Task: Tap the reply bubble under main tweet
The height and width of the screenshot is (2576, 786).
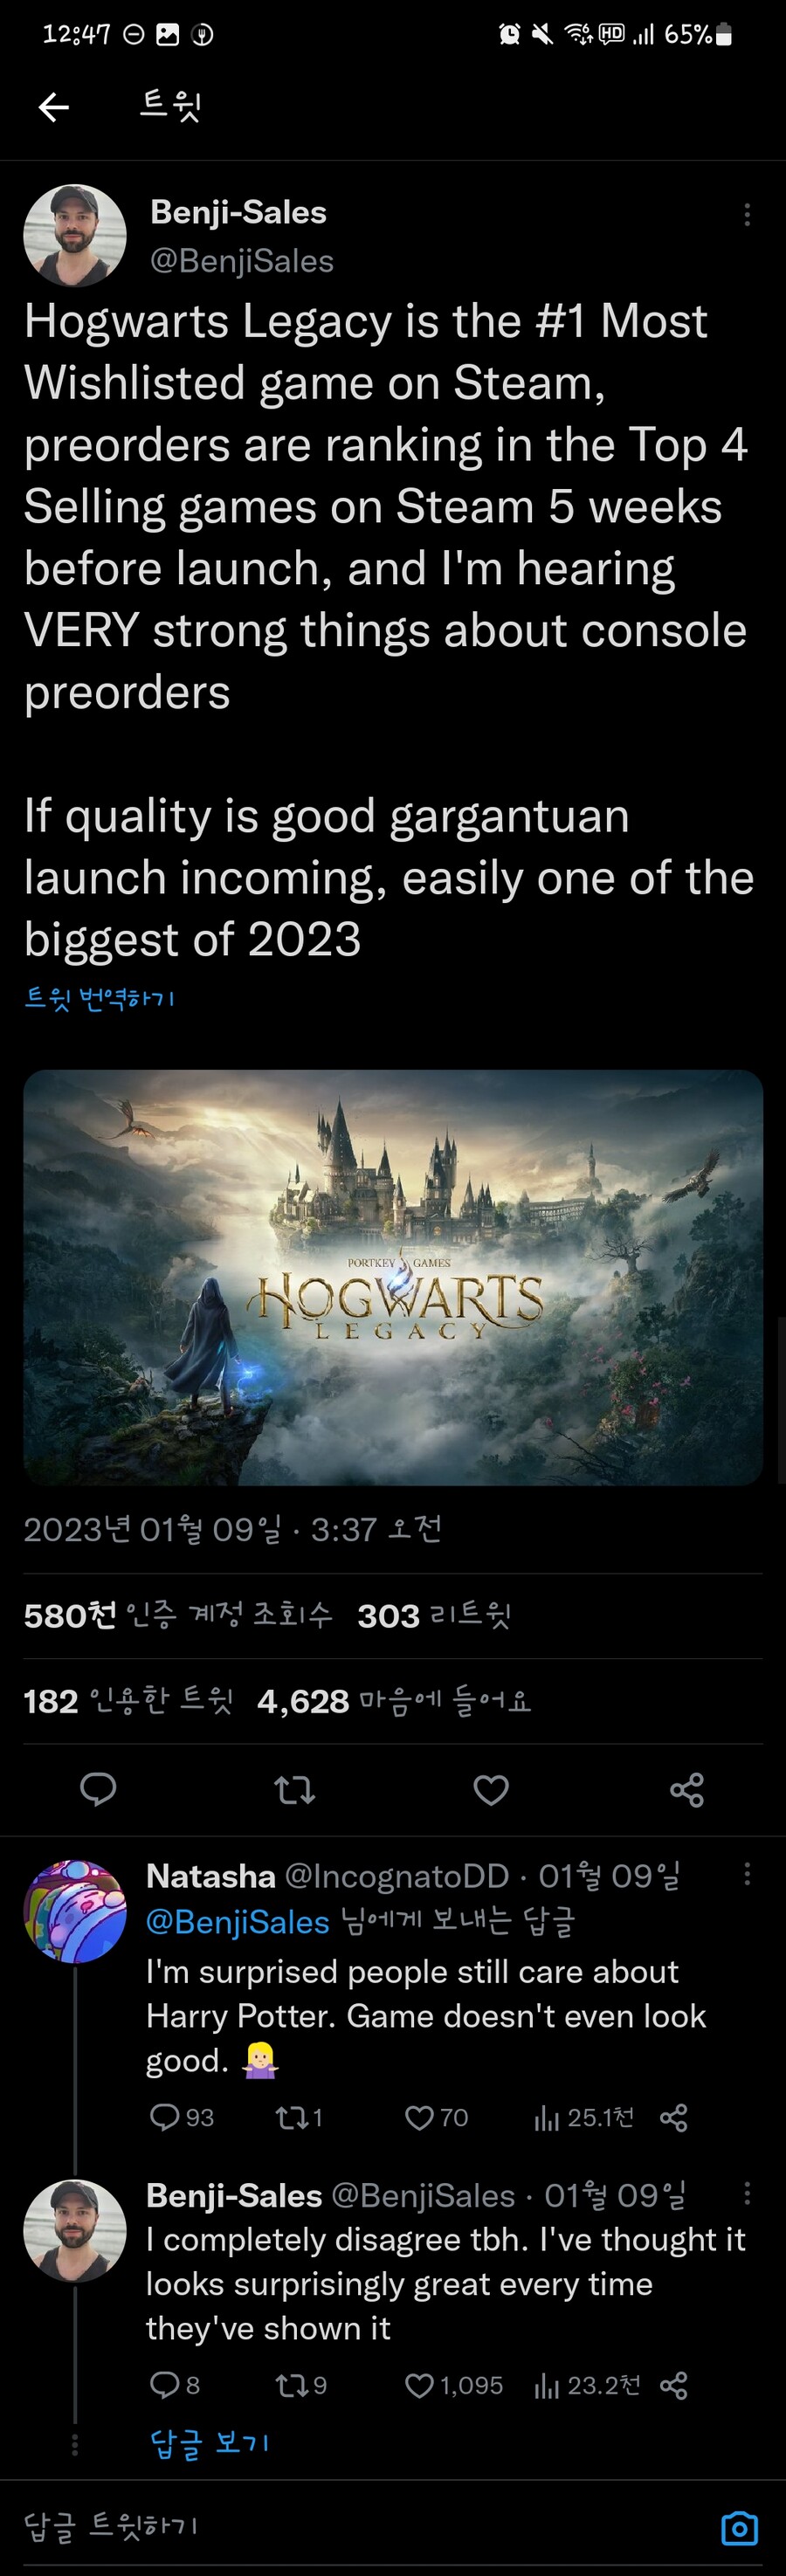Action: pos(98,1789)
